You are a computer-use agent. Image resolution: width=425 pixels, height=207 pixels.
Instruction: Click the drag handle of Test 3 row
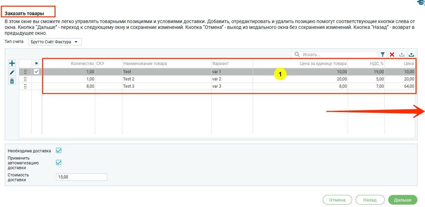25,86
